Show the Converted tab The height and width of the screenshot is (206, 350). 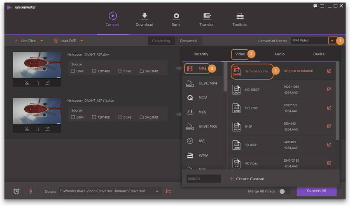189,41
